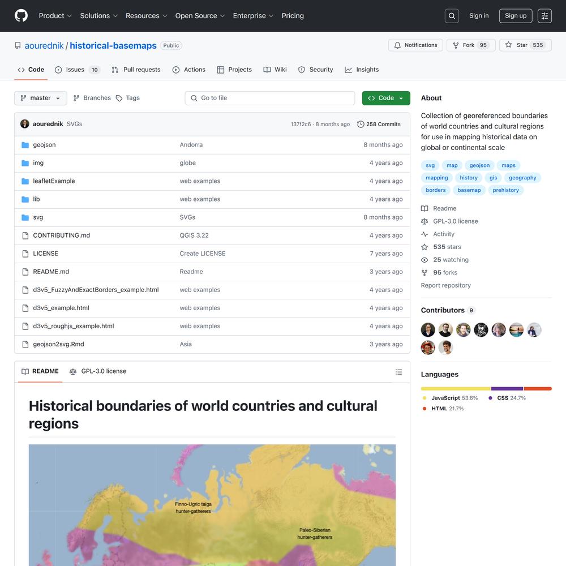Open the README map preview image
This screenshot has width=566, height=566.
(212, 505)
